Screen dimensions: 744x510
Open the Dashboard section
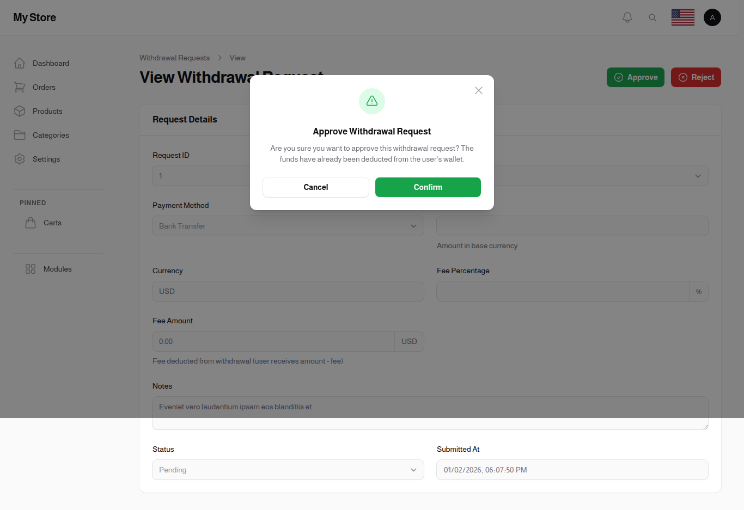[x=50, y=63]
